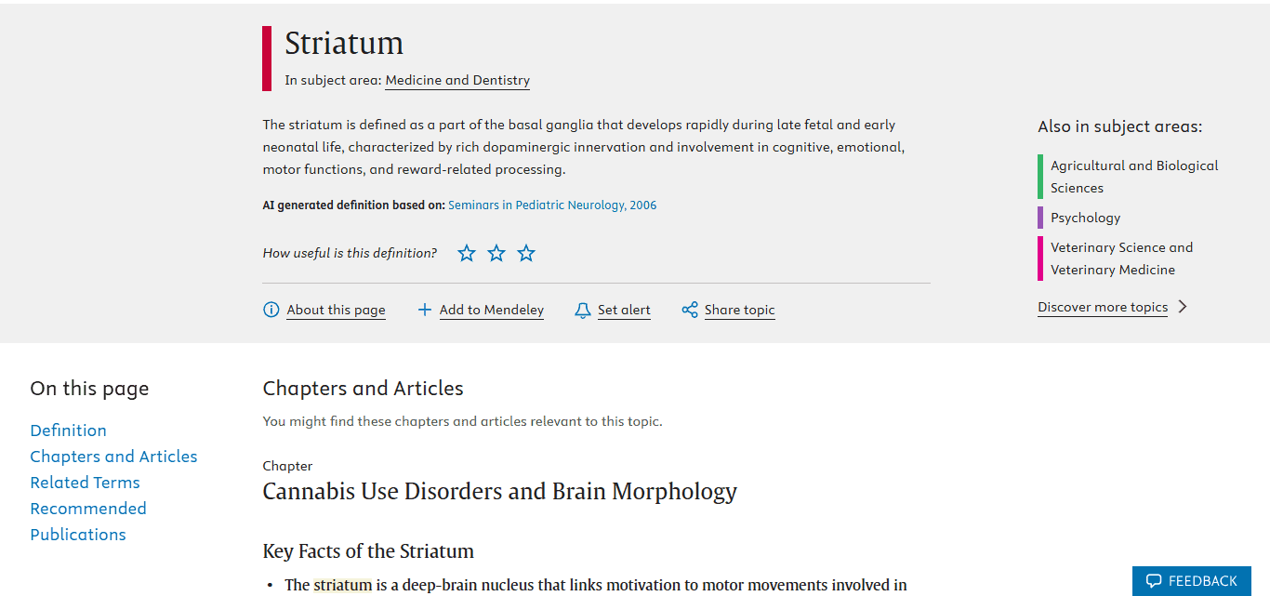Open About this page link

click(x=336, y=310)
